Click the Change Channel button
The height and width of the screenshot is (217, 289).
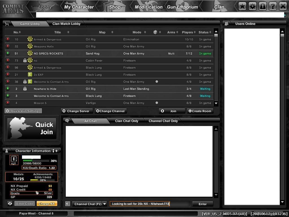click(111, 111)
